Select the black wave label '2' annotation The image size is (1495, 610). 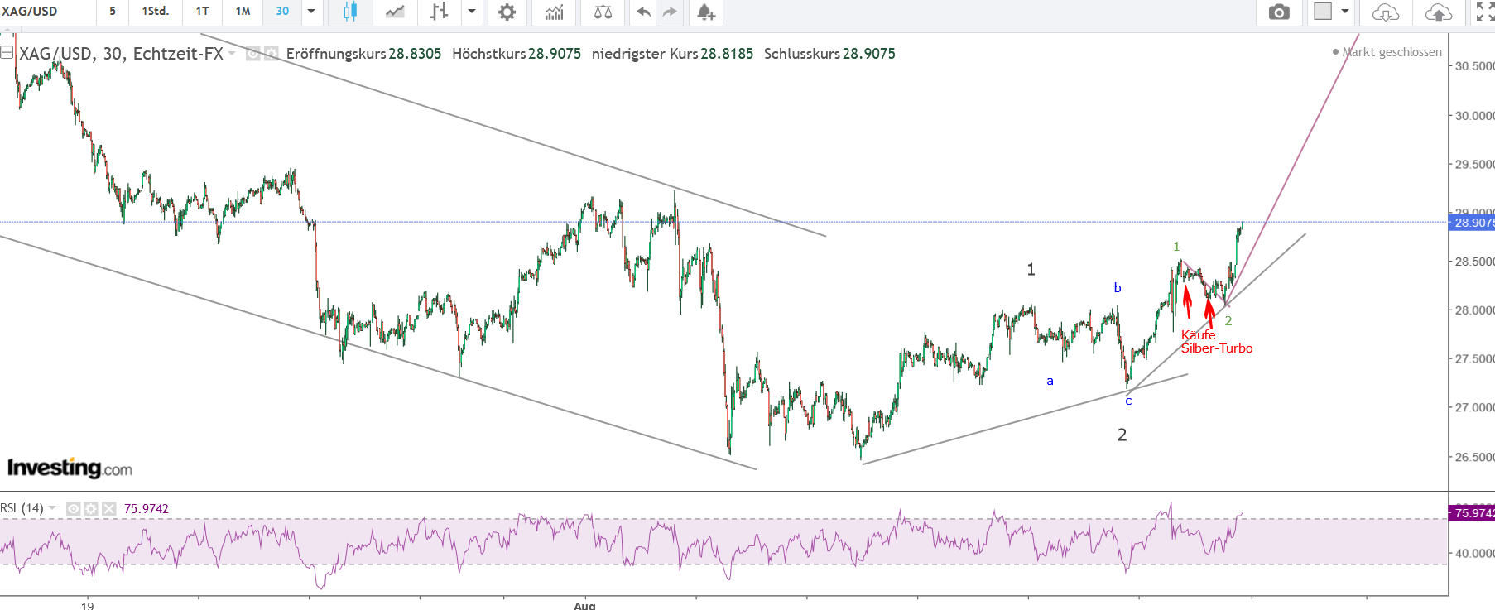point(1122,435)
